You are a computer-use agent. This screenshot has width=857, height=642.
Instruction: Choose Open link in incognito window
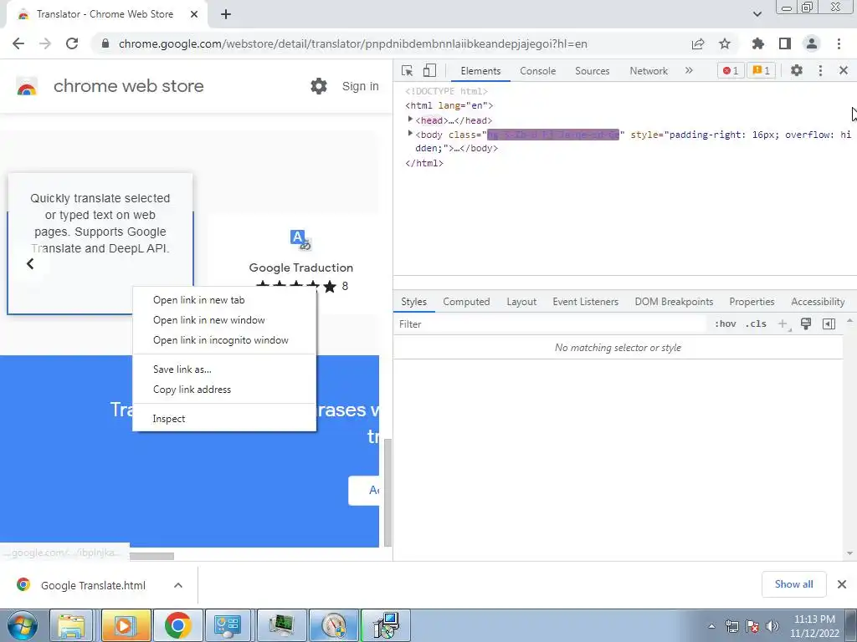click(x=224, y=340)
